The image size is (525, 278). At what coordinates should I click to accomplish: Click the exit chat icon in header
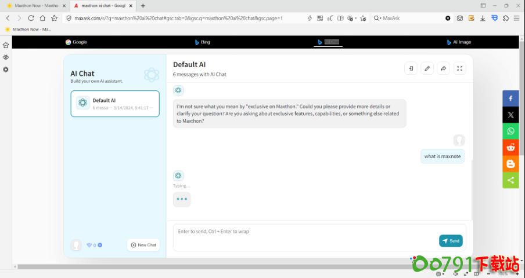click(411, 68)
